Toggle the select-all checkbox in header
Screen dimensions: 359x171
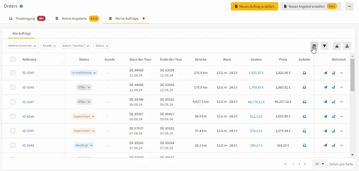click(x=13, y=59)
